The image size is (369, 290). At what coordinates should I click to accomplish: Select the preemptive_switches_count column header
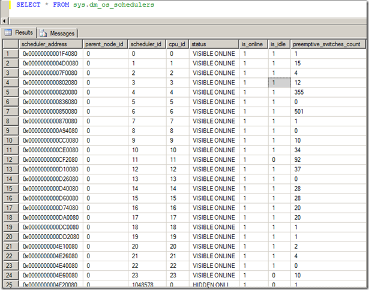328,44
